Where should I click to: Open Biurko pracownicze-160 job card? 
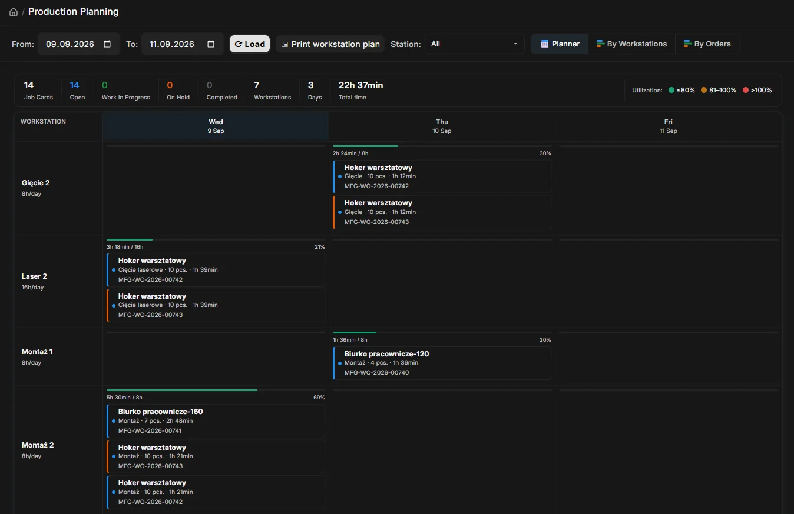216,420
